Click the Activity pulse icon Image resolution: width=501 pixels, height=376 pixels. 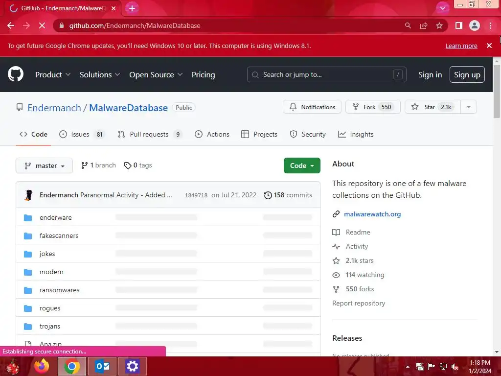tap(336, 247)
